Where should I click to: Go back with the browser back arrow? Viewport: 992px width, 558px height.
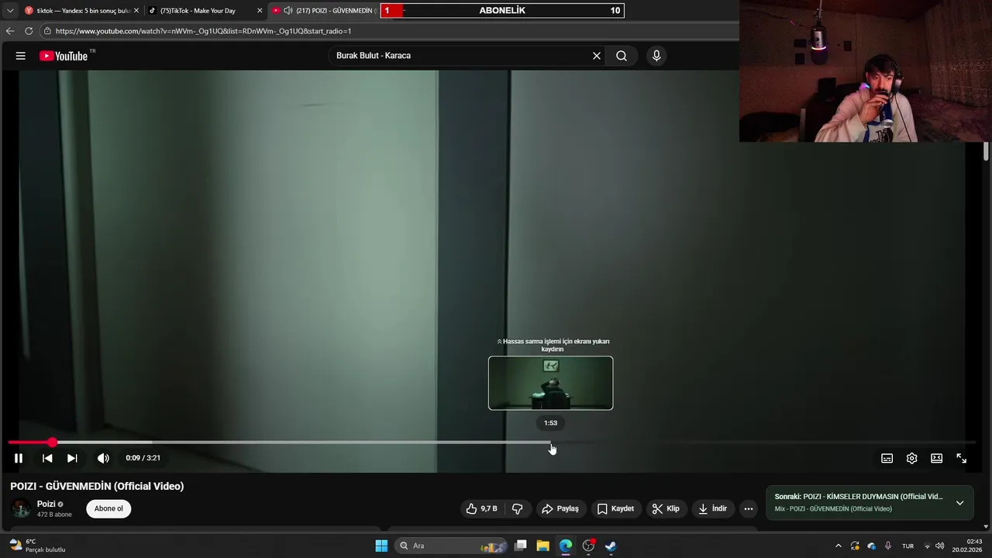(x=10, y=31)
